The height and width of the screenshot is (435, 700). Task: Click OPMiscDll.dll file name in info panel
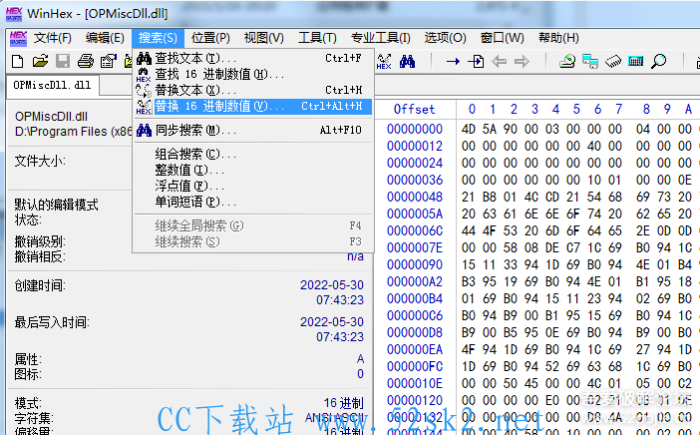tap(51, 117)
